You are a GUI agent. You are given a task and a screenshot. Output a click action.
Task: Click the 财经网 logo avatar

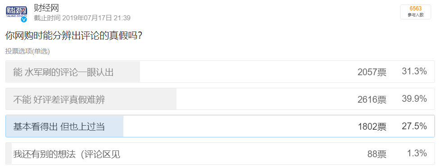pyautogui.click(x=17, y=13)
